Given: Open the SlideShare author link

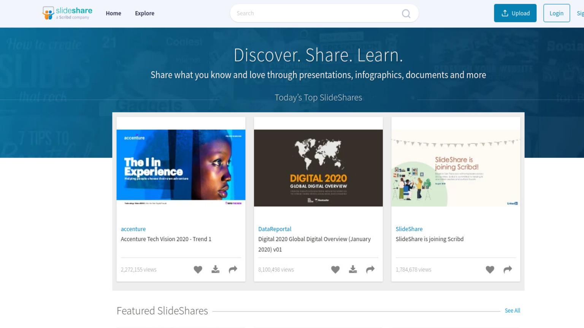Looking at the screenshot, I should click(x=409, y=229).
